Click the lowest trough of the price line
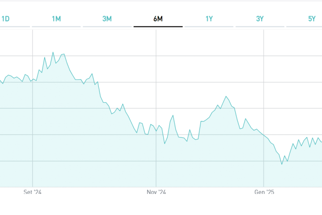322x215 pixels. click(282, 164)
